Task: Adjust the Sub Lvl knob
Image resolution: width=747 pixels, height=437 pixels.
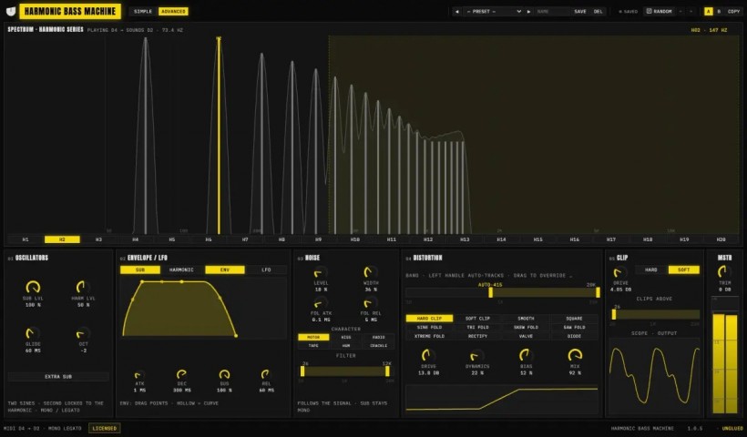Action: coord(33,287)
